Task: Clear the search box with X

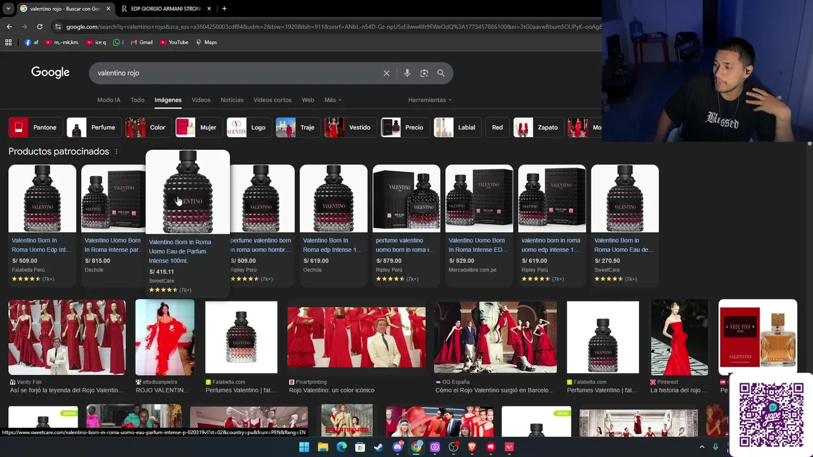Action: coord(386,73)
